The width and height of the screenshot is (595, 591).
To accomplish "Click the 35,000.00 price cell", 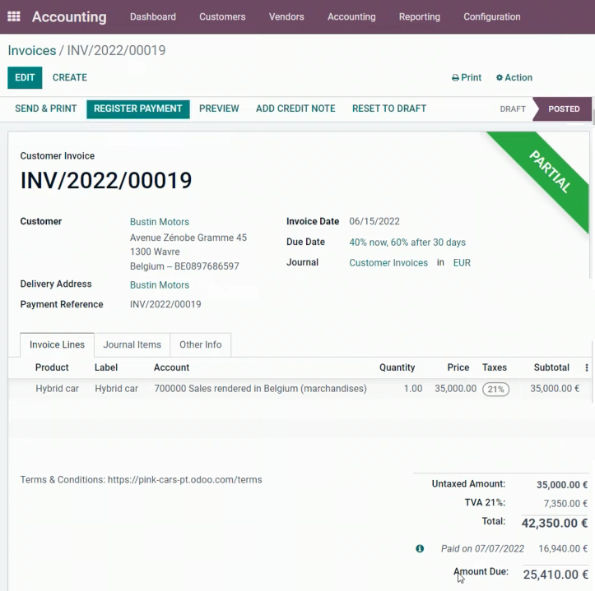I will tap(455, 389).
